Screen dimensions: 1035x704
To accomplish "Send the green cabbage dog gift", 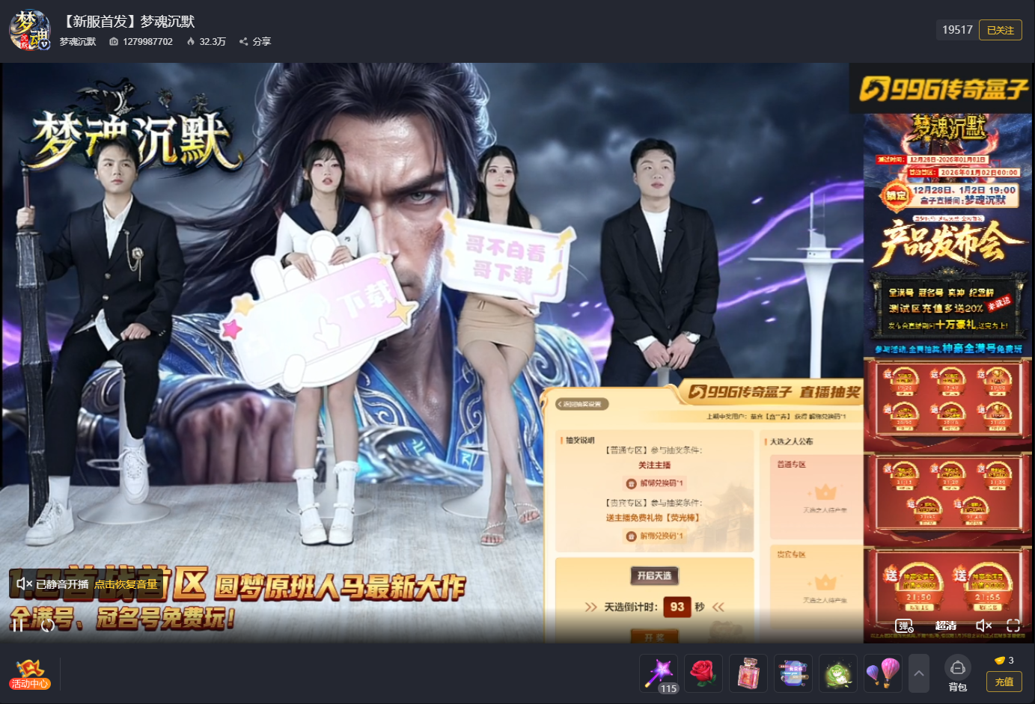I will tap(838, 673).
